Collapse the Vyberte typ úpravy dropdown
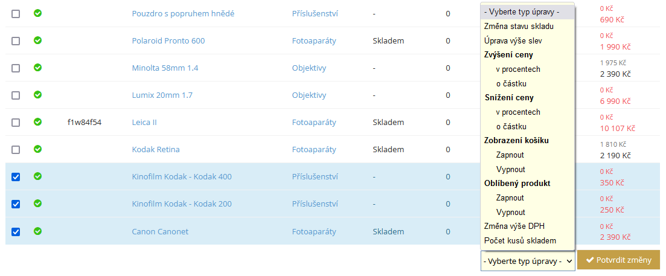 click(x=528, y=261)
